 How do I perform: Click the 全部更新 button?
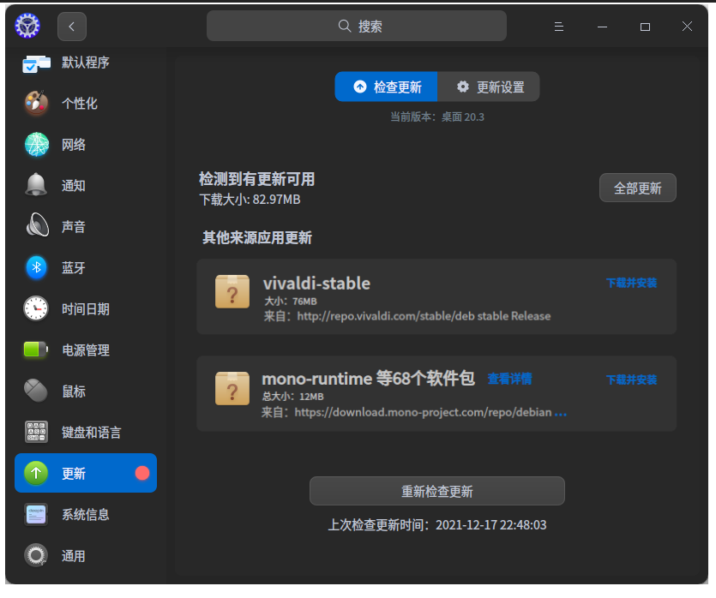coord(637,188)
